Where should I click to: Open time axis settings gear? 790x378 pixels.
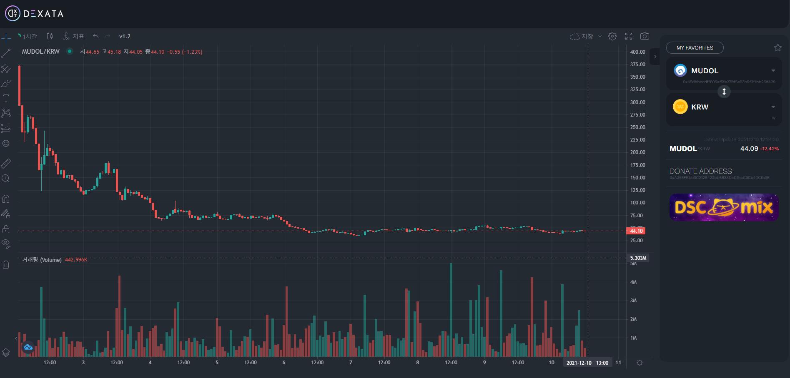[x=640, y=363]
